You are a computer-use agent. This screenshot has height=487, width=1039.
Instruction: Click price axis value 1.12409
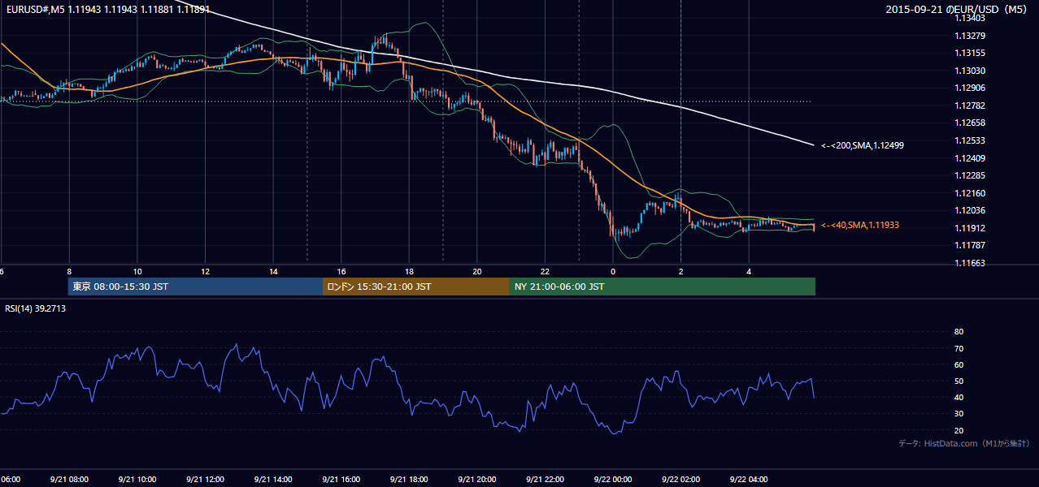click(971, 158)
